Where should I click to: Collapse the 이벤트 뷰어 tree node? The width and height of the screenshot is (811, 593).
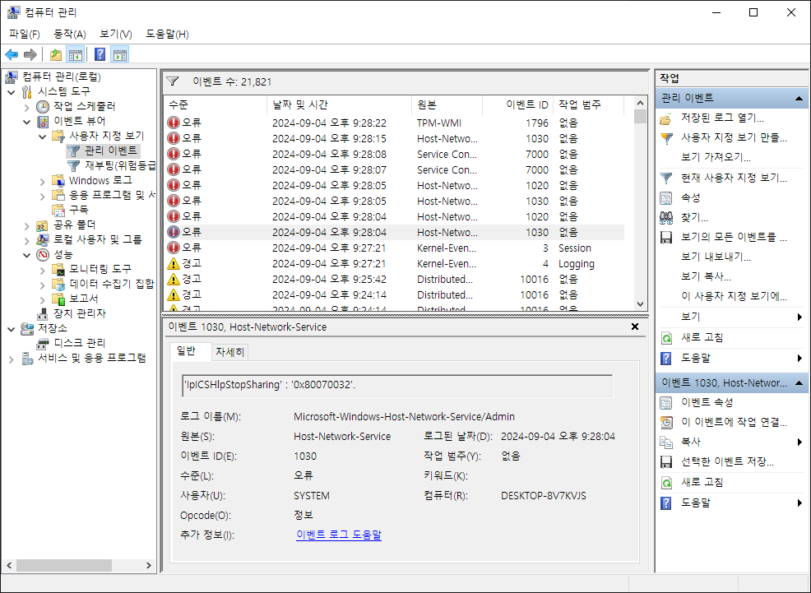(x=27, y=122)
